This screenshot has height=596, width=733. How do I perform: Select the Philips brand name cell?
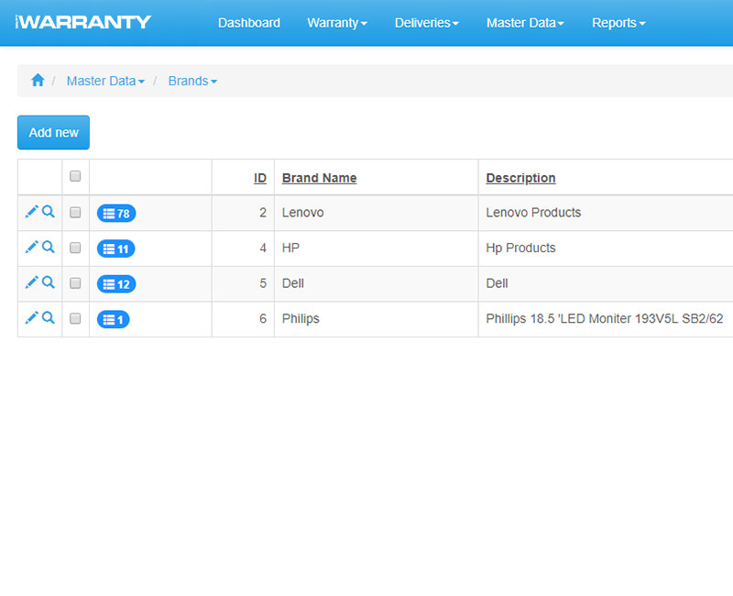(x=377, y=319)
